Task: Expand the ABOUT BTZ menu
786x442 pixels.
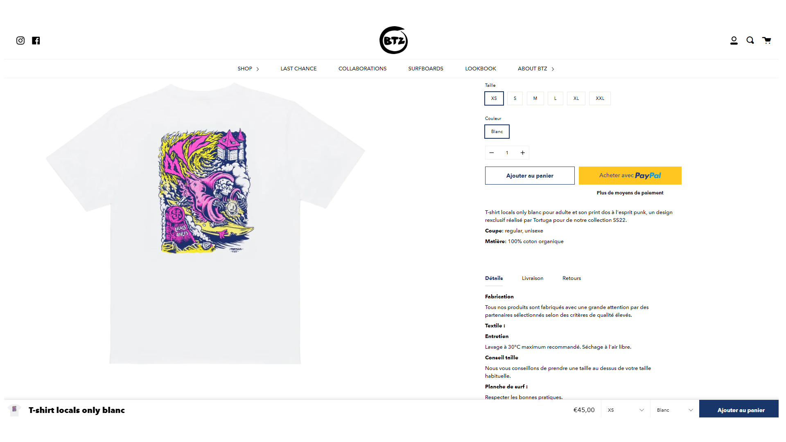Action: tap(536, 69)
